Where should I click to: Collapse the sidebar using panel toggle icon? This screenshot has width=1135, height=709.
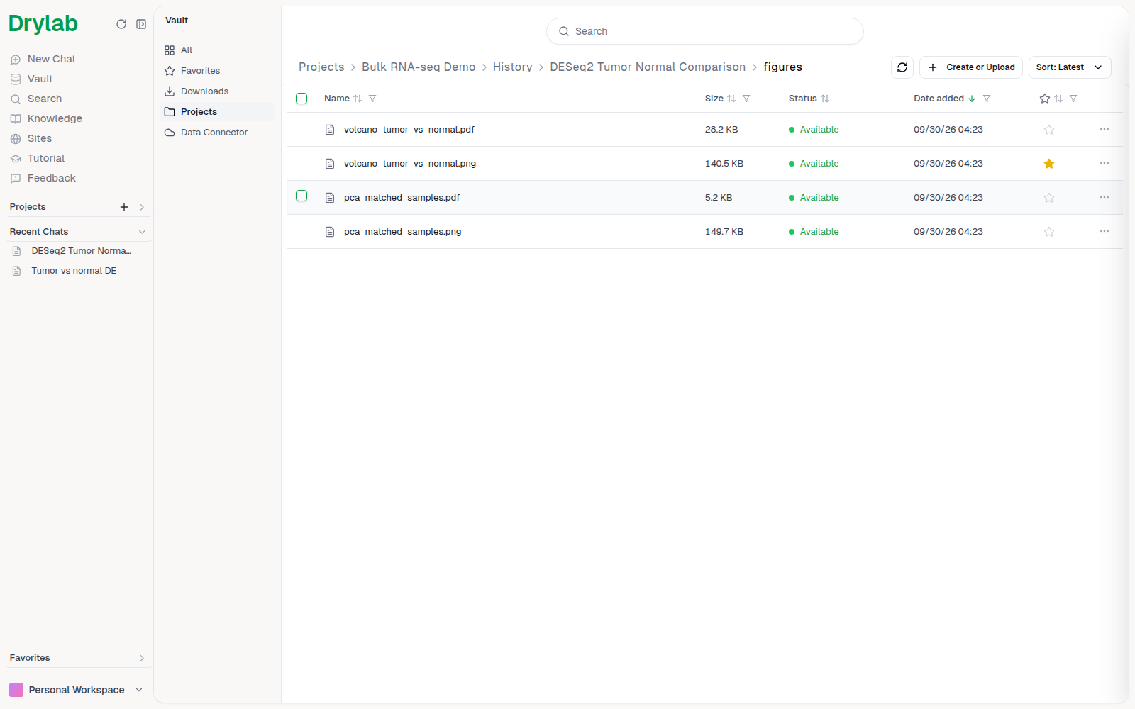141,24
